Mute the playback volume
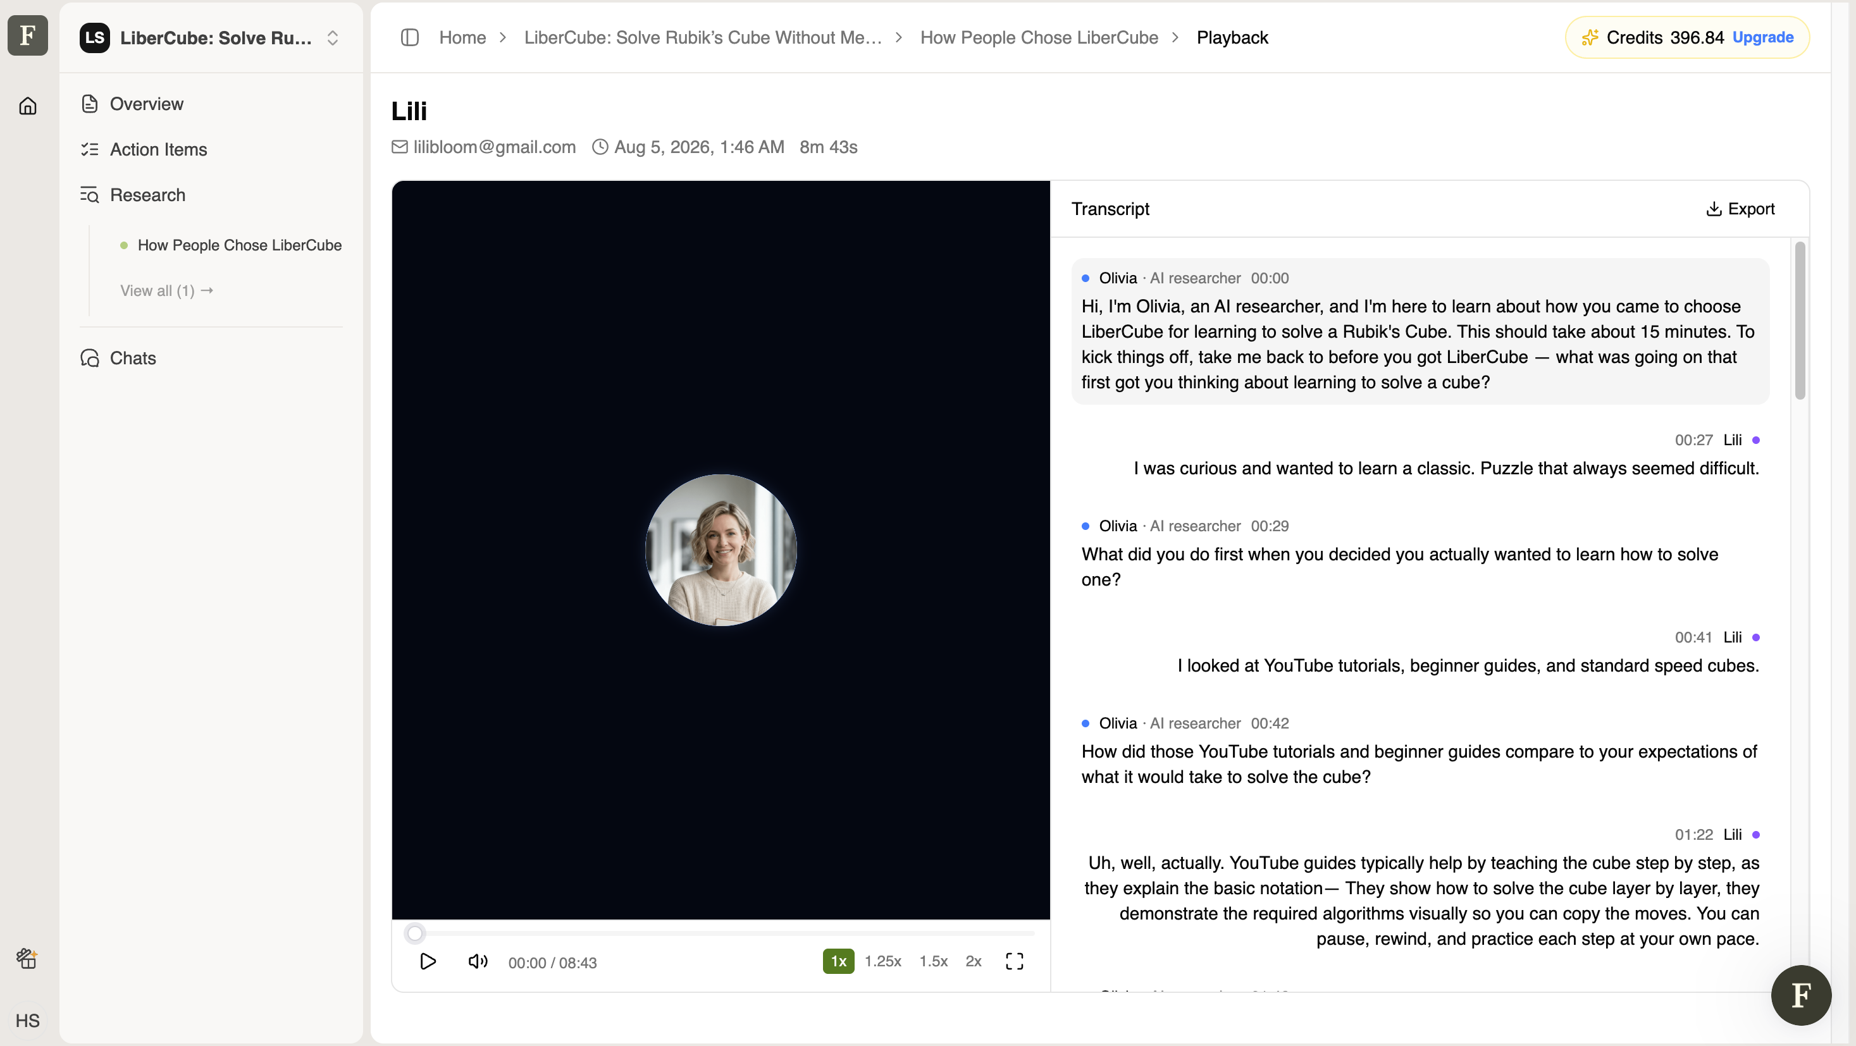This screenshot has width=1856, height=1046. [478, 962]
